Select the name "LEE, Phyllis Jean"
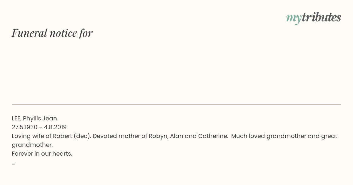Screen dimensions: 353x185 pos(34,118)
